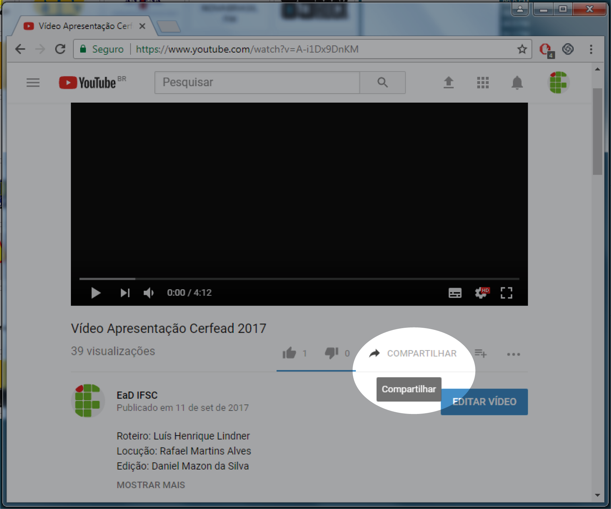Click the YouTube hamburger guide menu
This screenshot has height=509, width=611.
point(33,83)
